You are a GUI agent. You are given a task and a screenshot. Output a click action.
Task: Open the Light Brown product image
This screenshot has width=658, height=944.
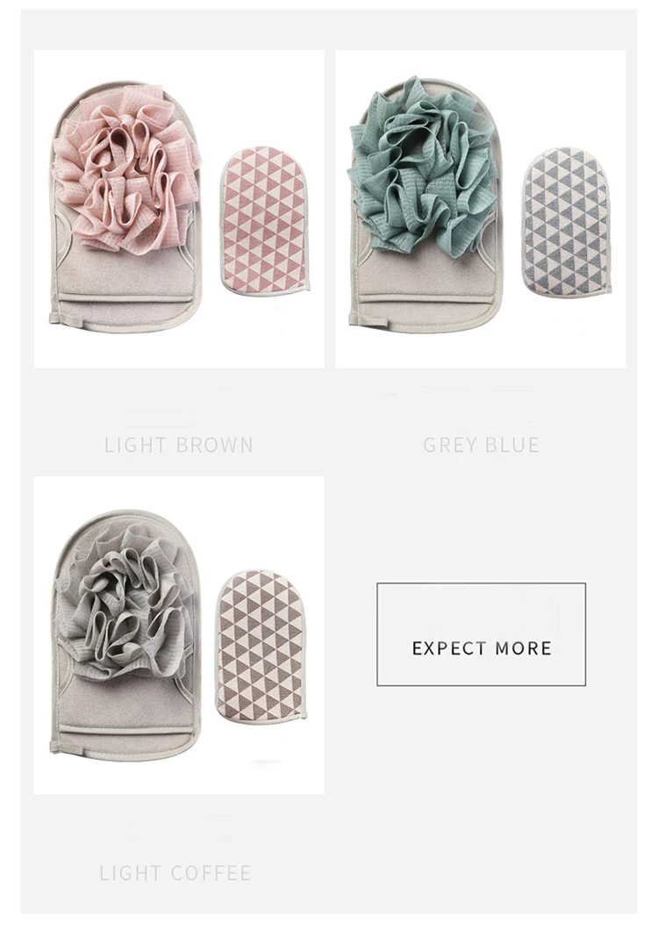click(x=179, y=209)
